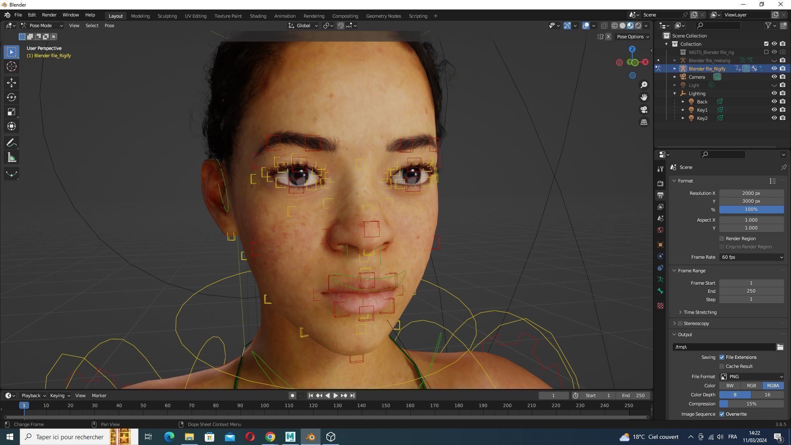The image size is (791, 445).
Task: Click the output folder browse icon
Action: [x=780, y=347]
